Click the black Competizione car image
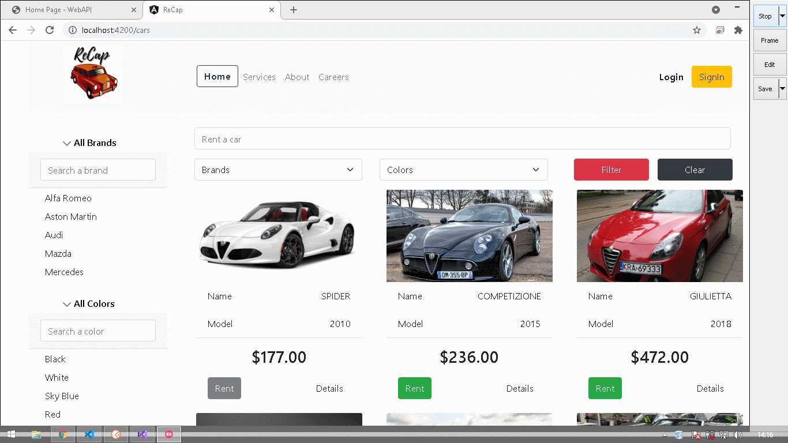The height and width of the screenshot is (443, 788). tap(470, 236)
